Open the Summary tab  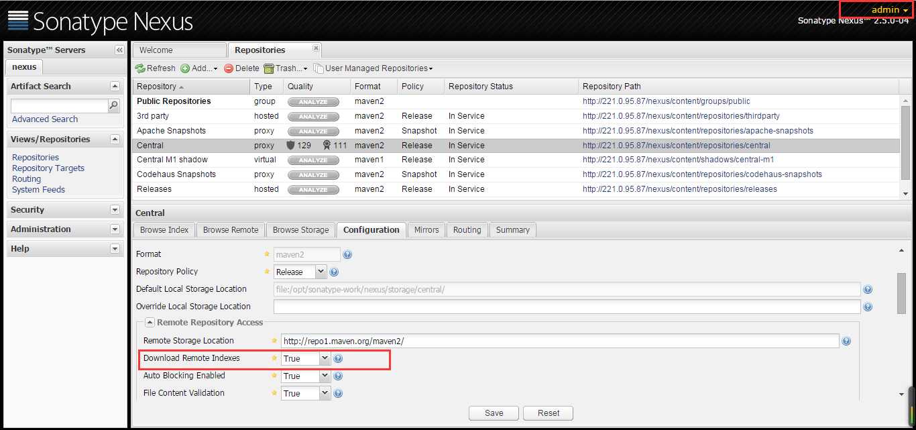[x=513, y=230]
